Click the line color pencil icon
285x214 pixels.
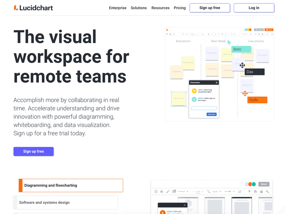click(168, 192)
